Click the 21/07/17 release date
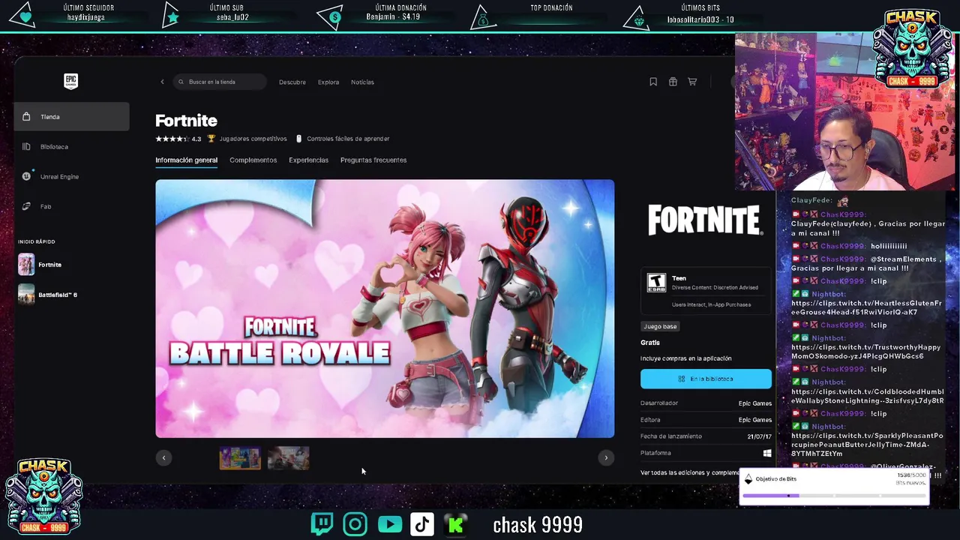The image size is (960, 540). pyautogui.click(x=759, y=436)
